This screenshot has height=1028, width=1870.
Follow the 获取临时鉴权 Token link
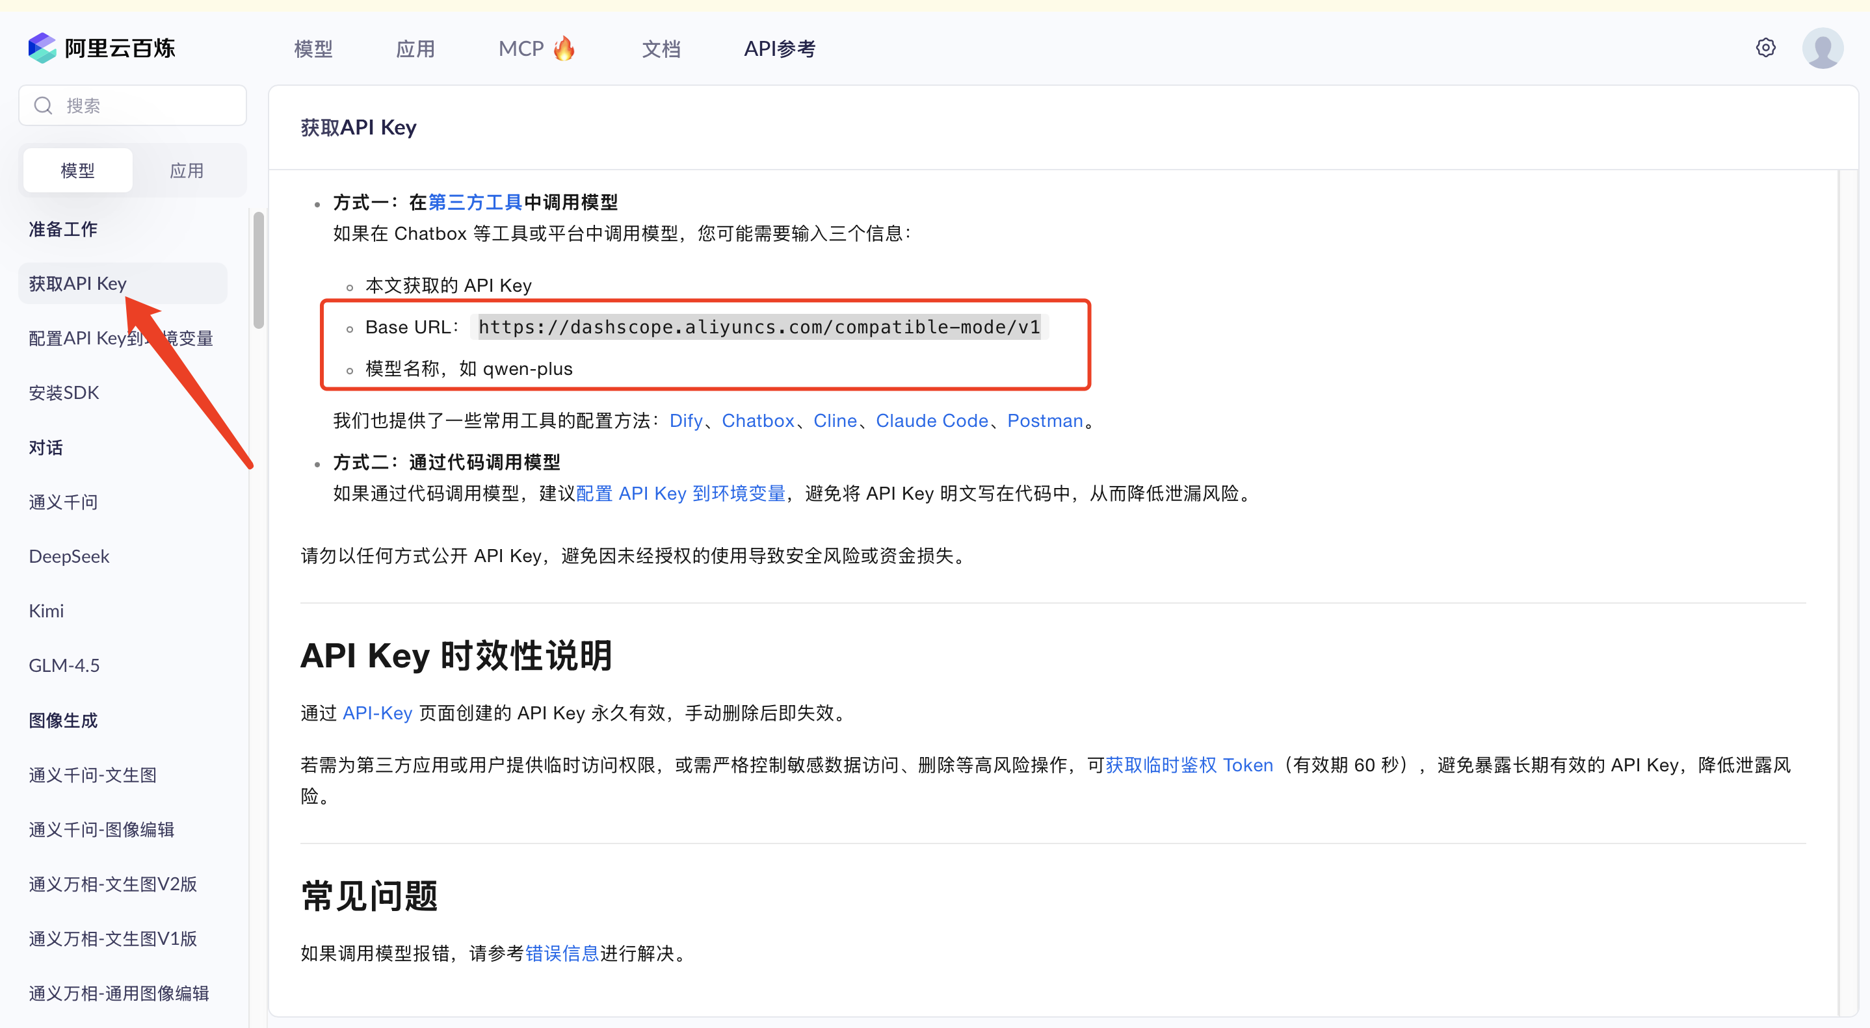click(x=1189, y=765)
